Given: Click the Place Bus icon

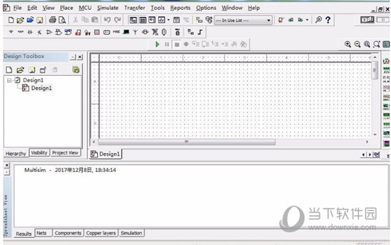Looking at the screenshot, I should 200,32.
